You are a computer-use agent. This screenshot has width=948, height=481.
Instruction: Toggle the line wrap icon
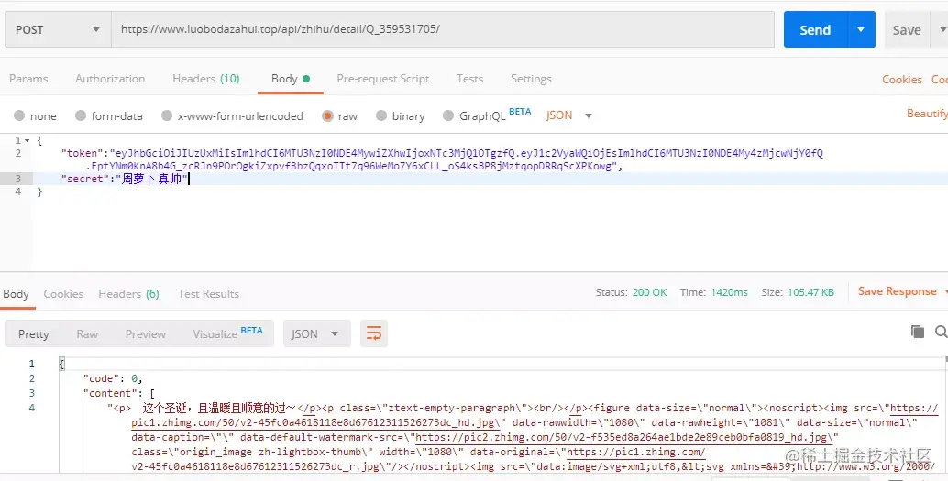pyautogui.click(x=374, y=333)
